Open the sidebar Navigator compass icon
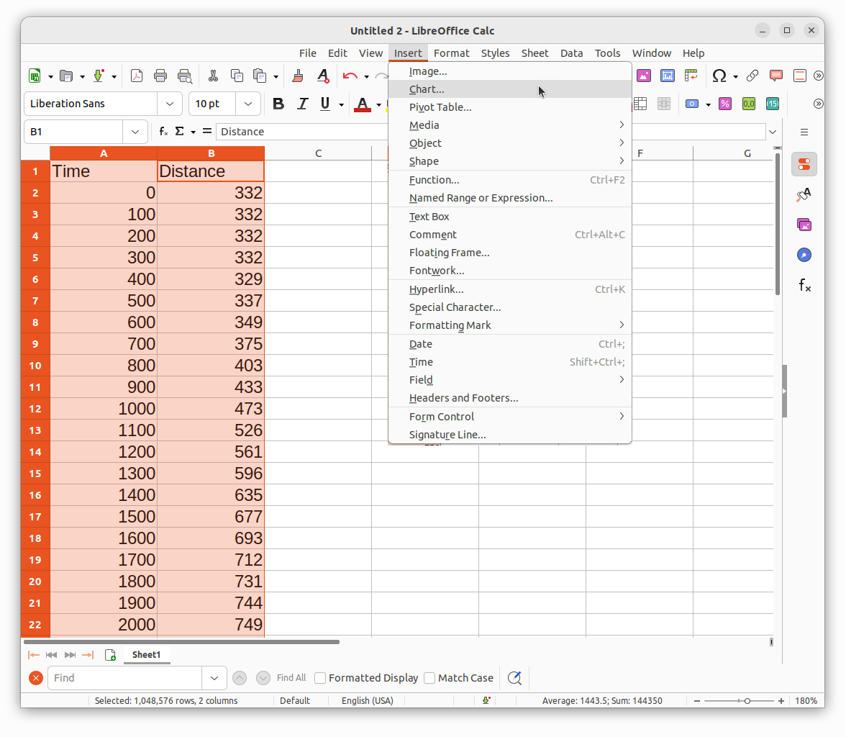846x737 pixels. 804,255
